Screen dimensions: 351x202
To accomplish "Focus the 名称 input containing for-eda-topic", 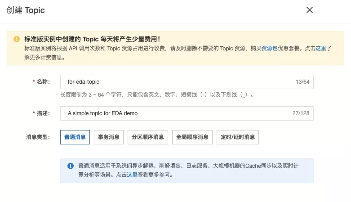I will 175,82.
